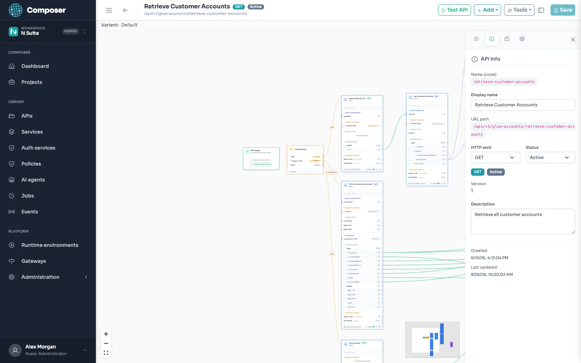Open the Tools dropdown menu

point(519,10)
